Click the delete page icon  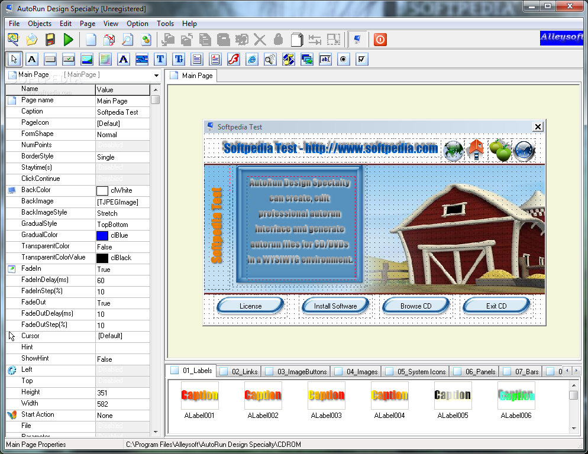click(109, 40)
